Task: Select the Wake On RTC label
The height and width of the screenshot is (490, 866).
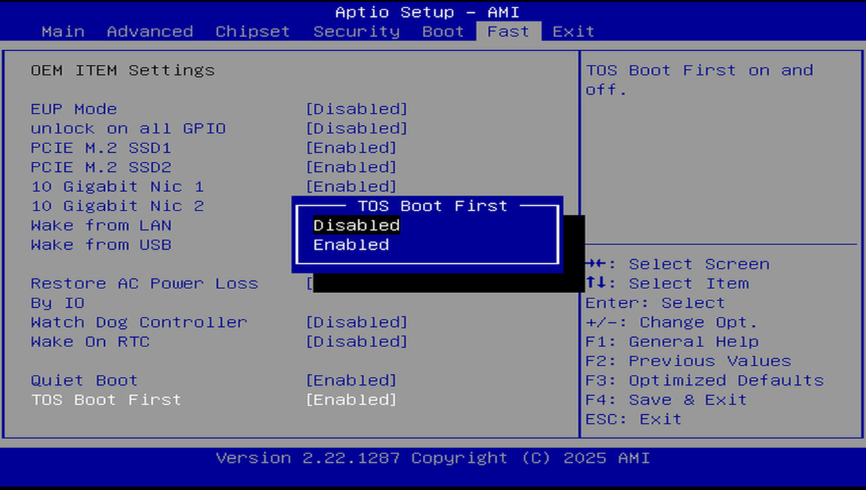Action: point(90,342)
